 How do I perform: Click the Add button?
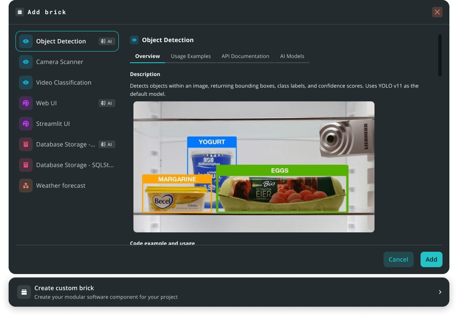coord(431,259)
